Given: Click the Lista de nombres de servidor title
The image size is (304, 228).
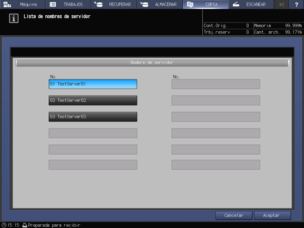Looking at the screenshot, I should pyautogui.click(x=57, y=16).
